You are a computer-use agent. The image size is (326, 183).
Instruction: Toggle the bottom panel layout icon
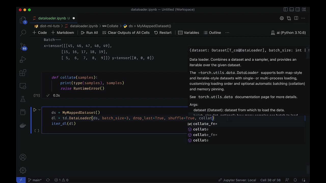click(x=292, y=9)
